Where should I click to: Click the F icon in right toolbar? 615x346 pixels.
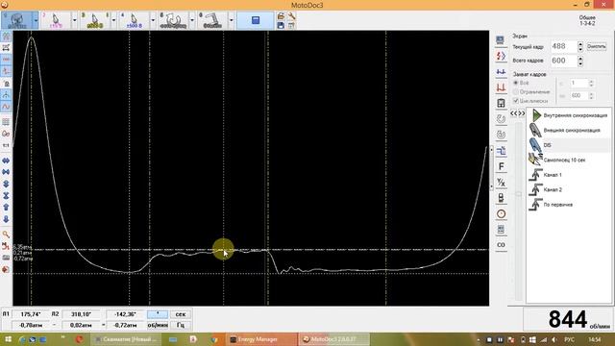(501, 166)
